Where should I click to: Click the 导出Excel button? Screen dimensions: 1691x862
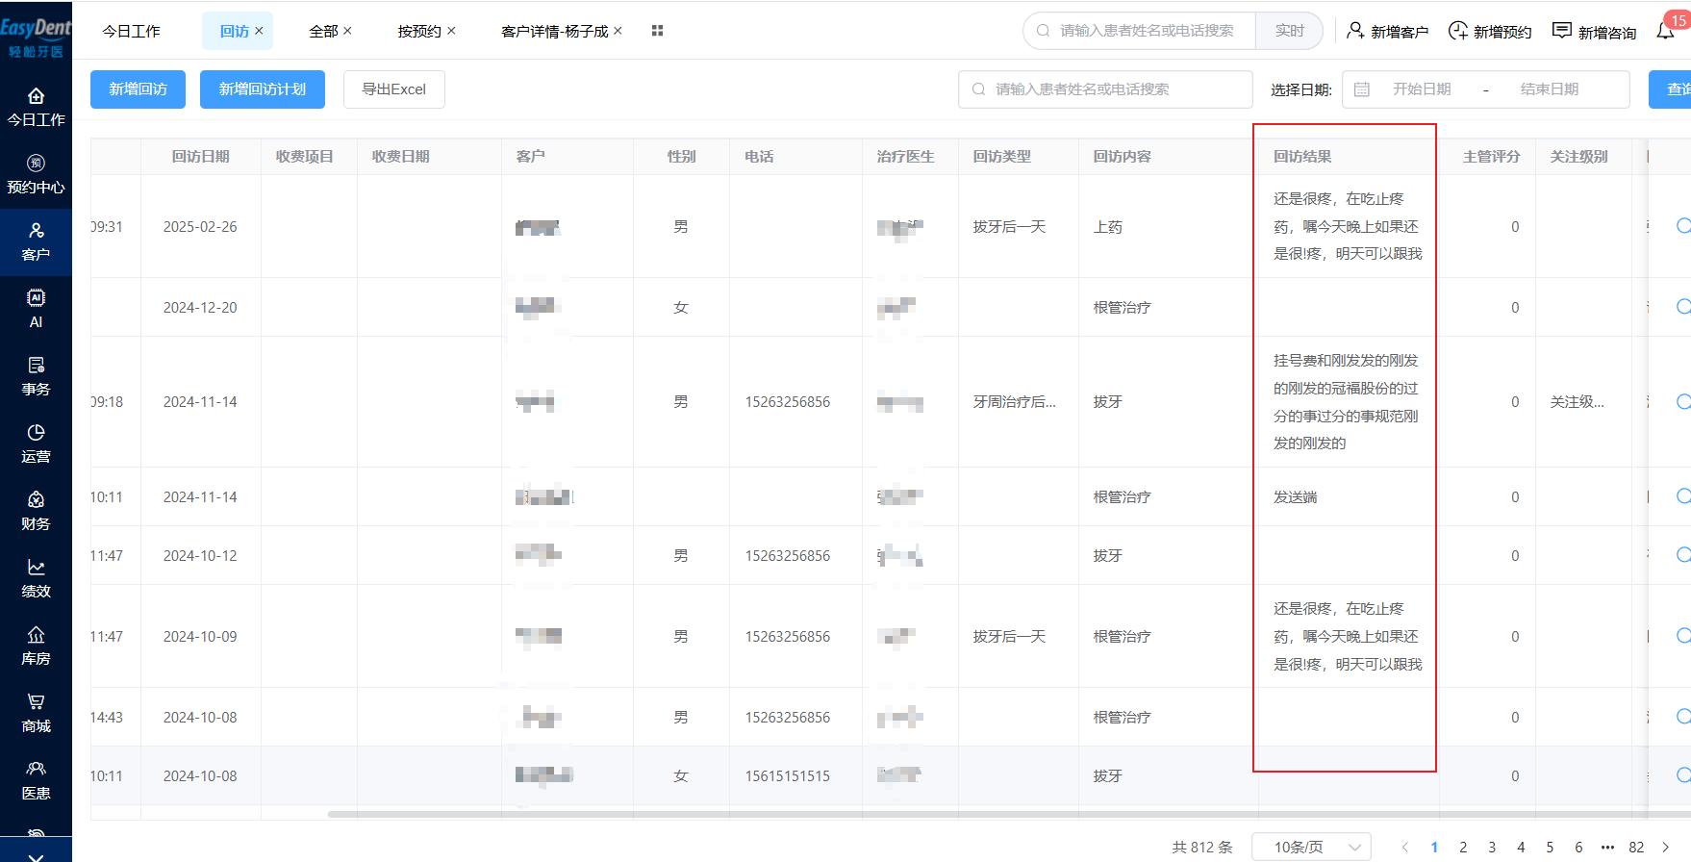click(394, 89)
